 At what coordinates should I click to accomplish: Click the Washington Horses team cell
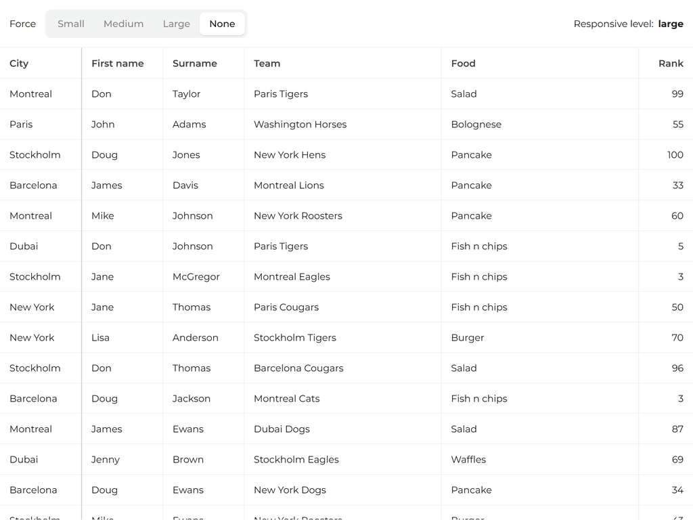[300, 125]
